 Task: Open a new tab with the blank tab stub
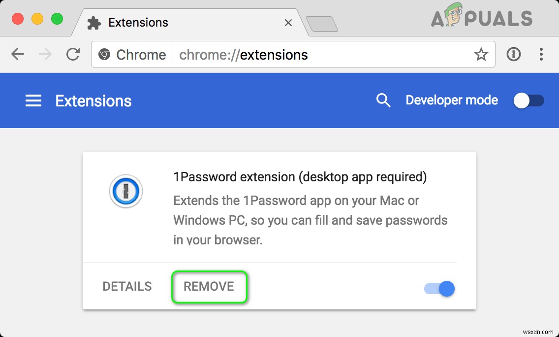pos(322,22)
